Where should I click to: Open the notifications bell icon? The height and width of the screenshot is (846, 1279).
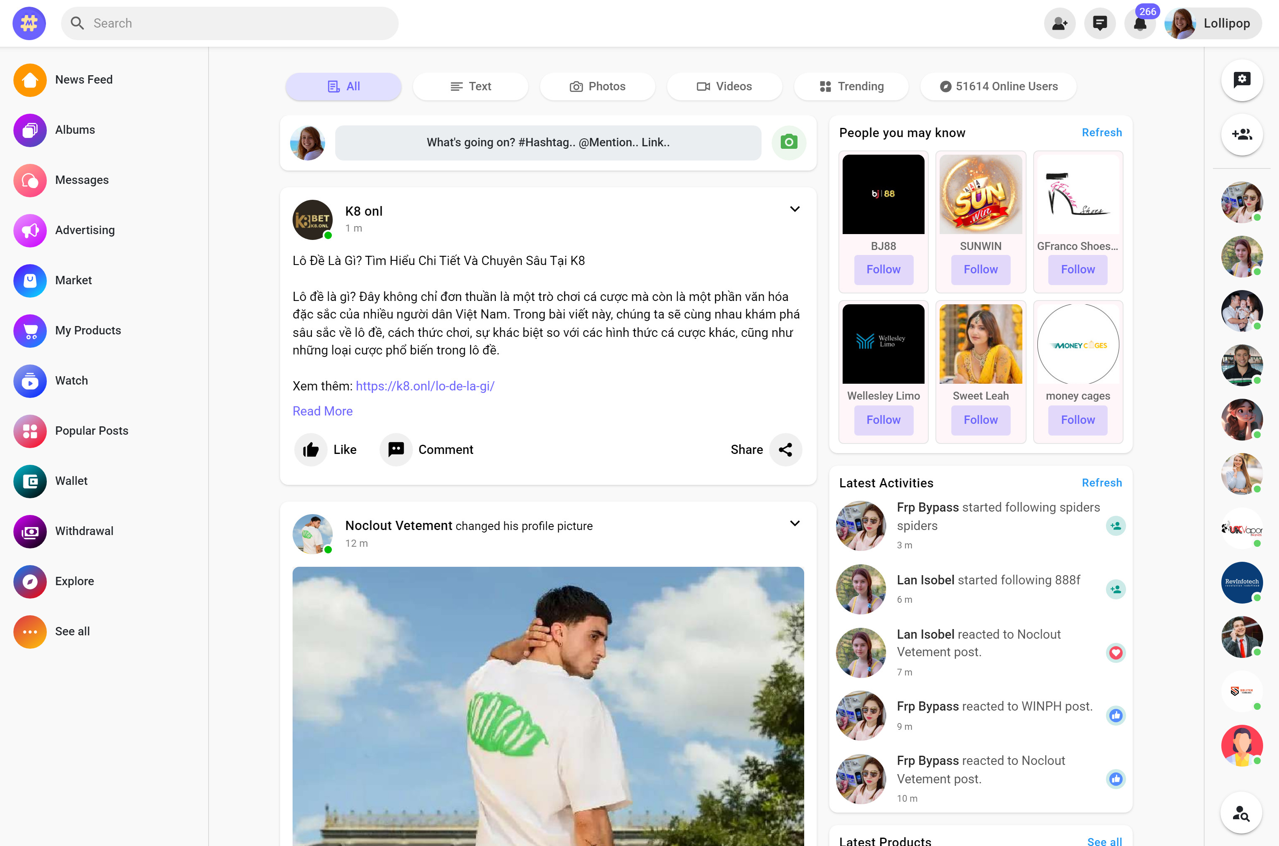pos(1139,24)
